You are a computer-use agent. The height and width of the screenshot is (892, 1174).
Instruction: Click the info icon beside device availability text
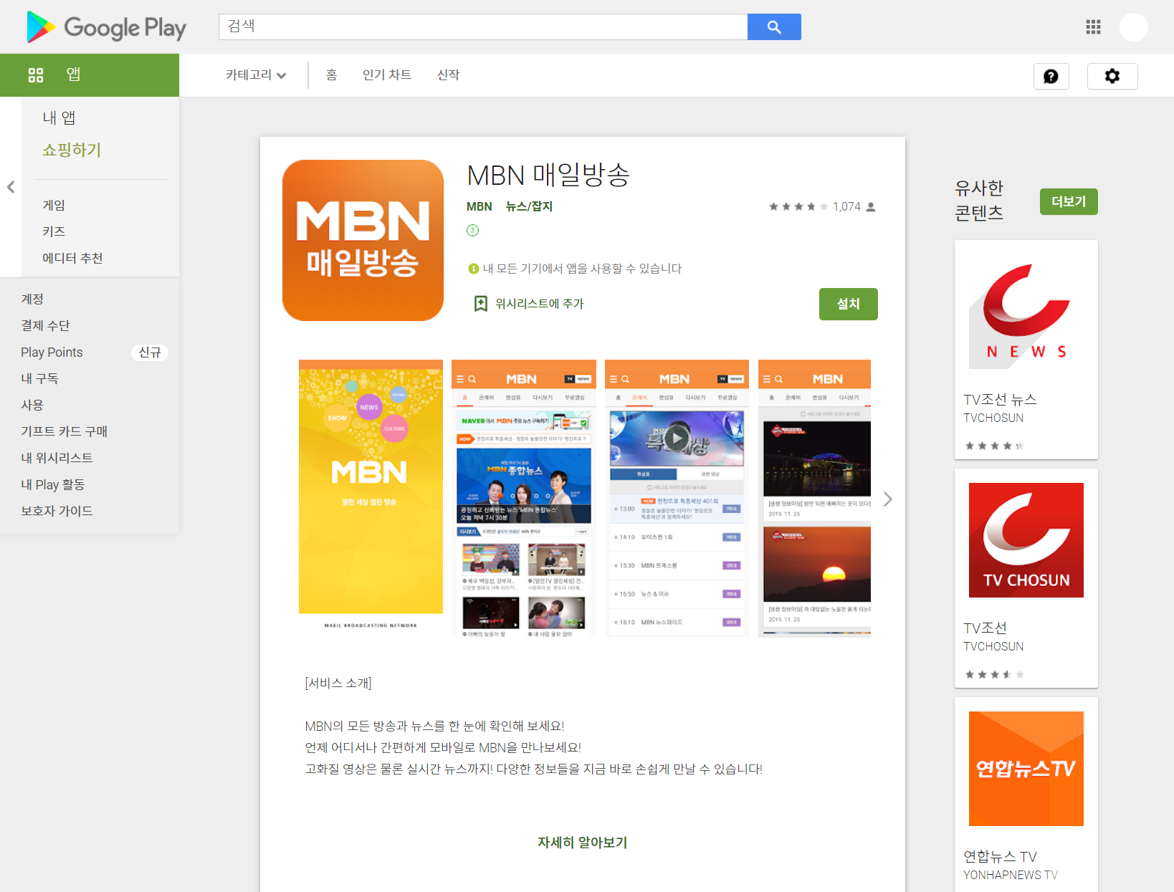click(x=473, y=269)
